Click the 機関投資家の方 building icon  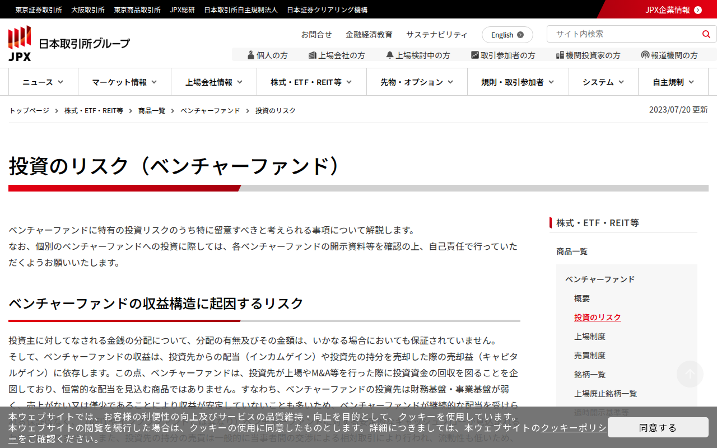[560, 55]
